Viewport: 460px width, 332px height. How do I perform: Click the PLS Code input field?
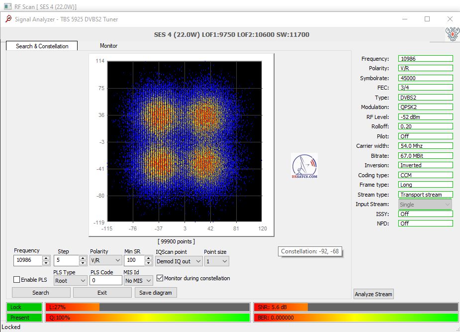(x=106, y=281)
